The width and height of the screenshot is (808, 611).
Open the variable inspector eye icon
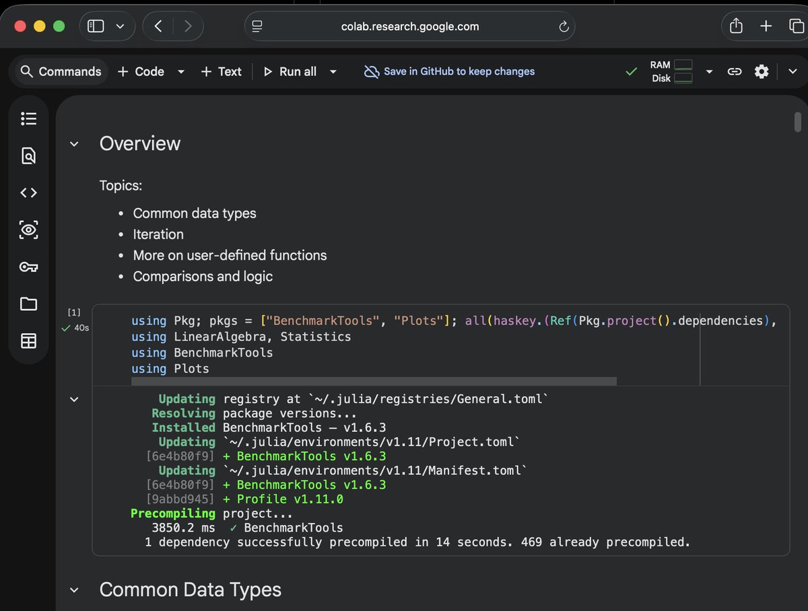28,230
